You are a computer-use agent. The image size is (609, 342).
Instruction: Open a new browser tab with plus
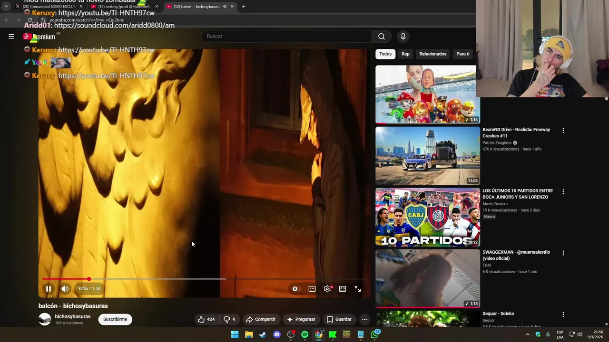pyautogui.click(x=244, y=7)
